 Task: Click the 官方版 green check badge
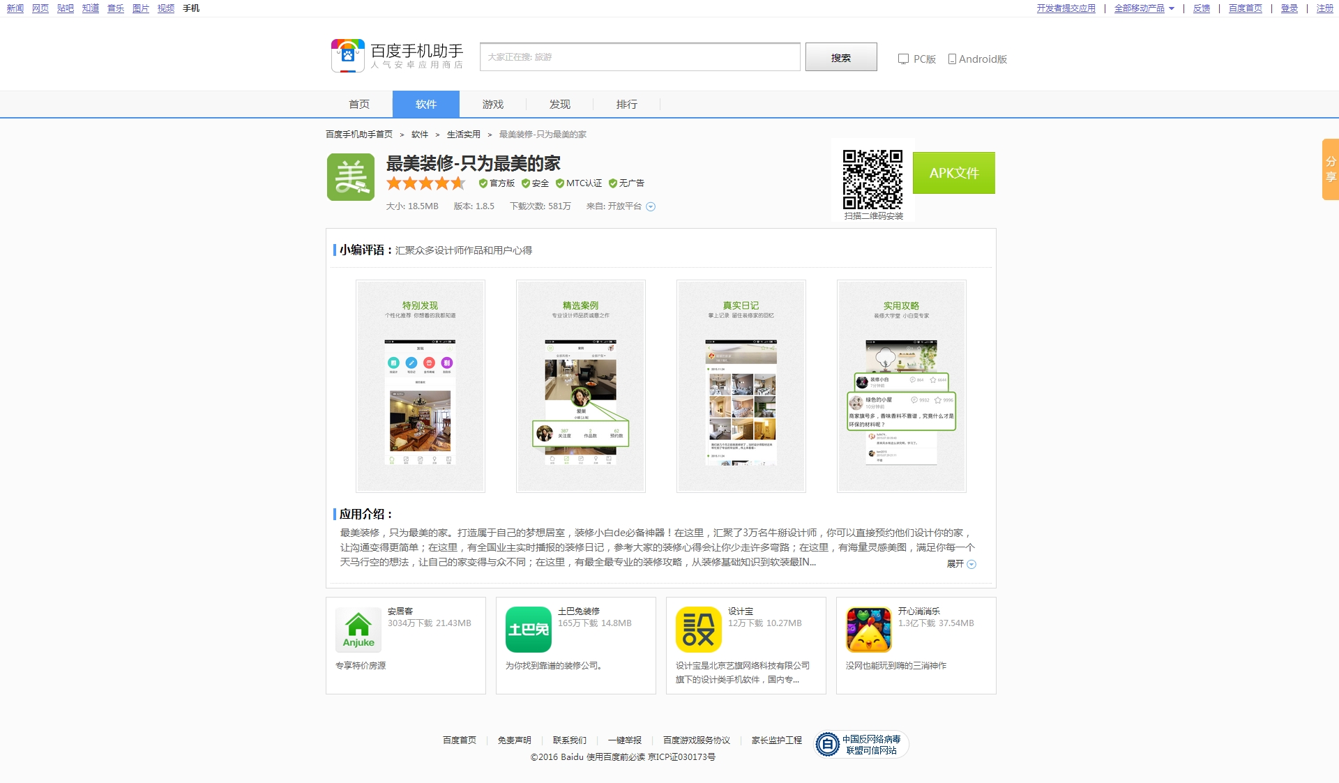tap(497, 183)
